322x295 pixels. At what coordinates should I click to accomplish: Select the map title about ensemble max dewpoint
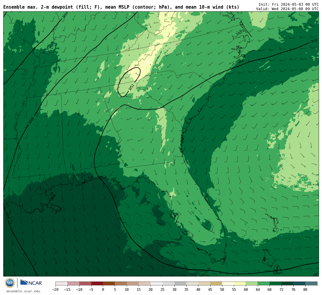tap(121, 7)
